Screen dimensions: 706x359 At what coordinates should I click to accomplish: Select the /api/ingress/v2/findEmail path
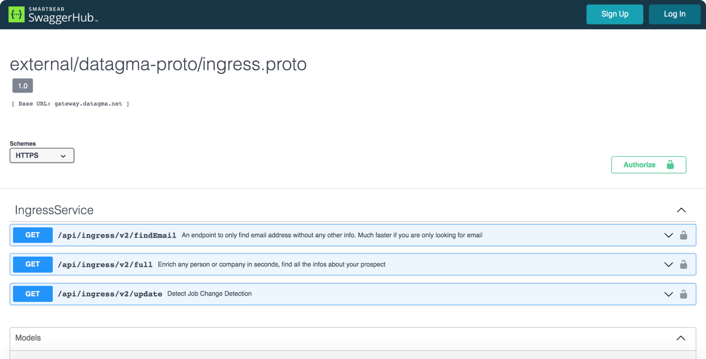(x=117, y=235)
